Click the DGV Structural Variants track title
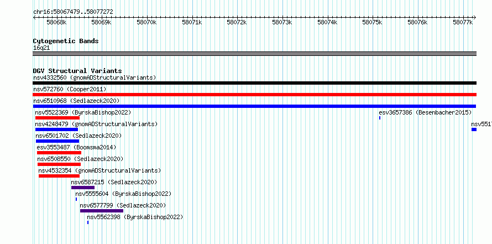 tap(77, 71)
